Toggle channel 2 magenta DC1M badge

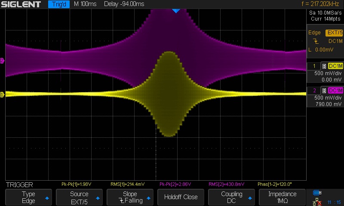[335, 90]
